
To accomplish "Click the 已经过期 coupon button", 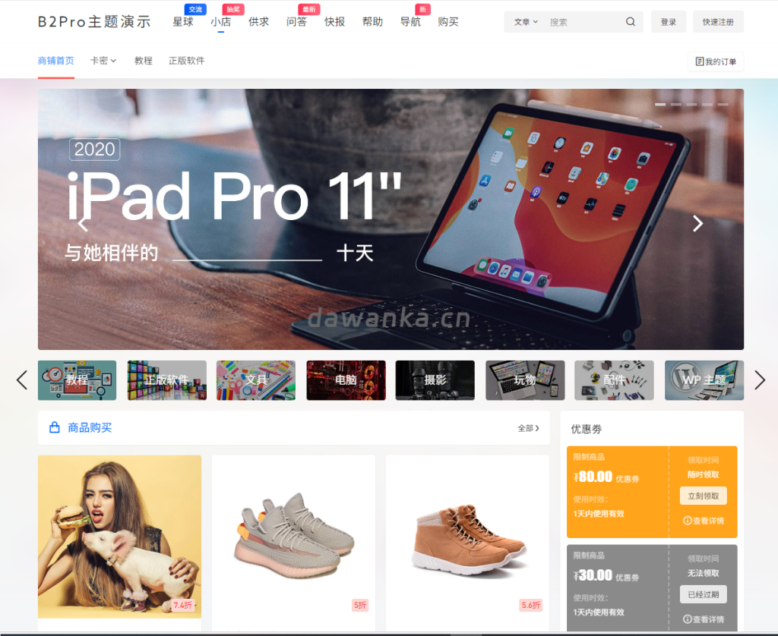I will pyautogui.click(x=703, y=594).
